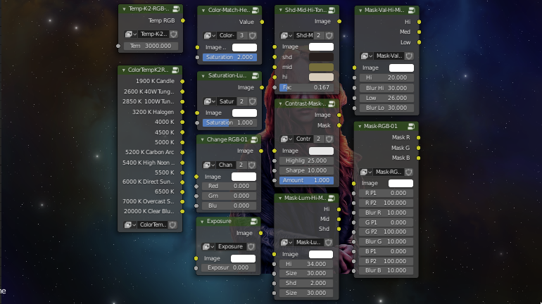Viewport: 542px width, 304px height.
Task: Collapse the ColorTempK2R node
Action: (123, 70)
